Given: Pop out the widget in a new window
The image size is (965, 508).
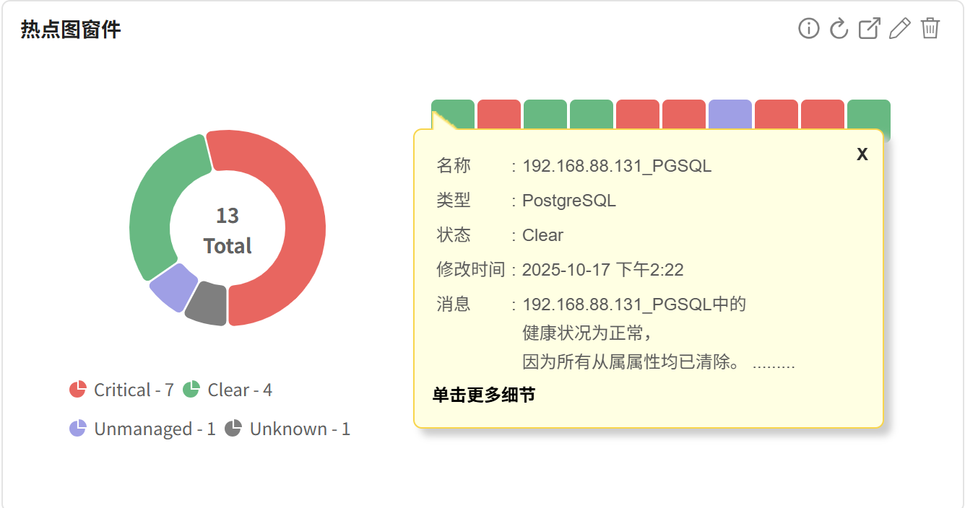Looking at the screenshot, I should (869, 28).
